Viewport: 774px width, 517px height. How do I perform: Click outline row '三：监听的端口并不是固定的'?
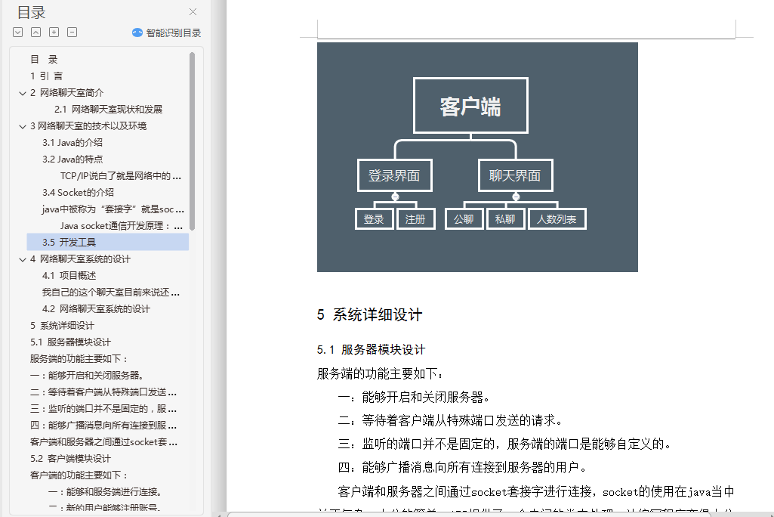coord(103,409)
